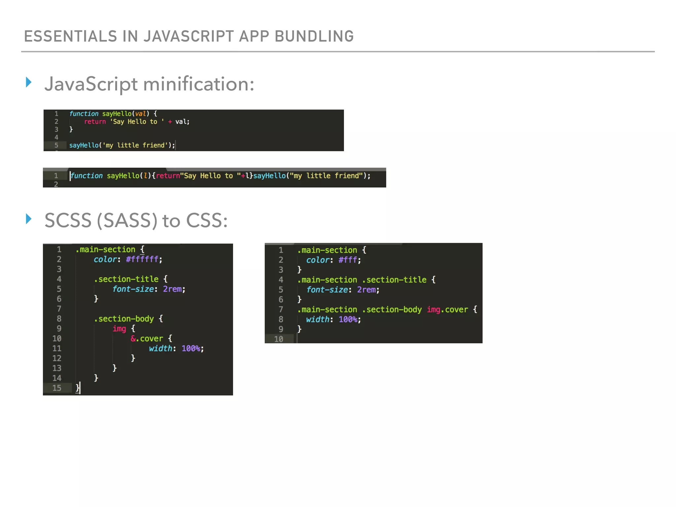The width and height of the screenshot is (676, 507).
Task: Click the #fff color value in CSS output
Action: (348, 260)
